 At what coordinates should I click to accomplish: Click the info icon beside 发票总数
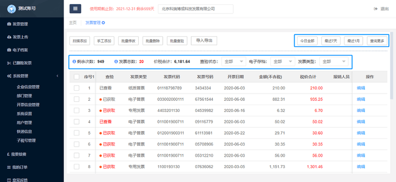pyautogui.click(x=116, y=62)
